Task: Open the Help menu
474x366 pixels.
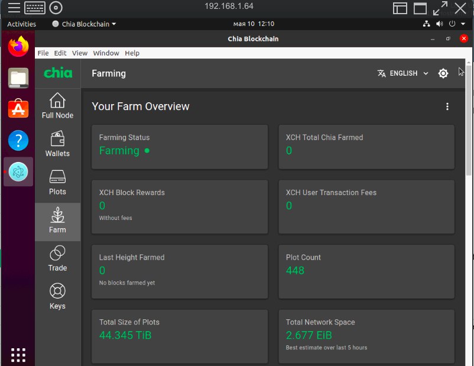Action: tap(132, 53)
